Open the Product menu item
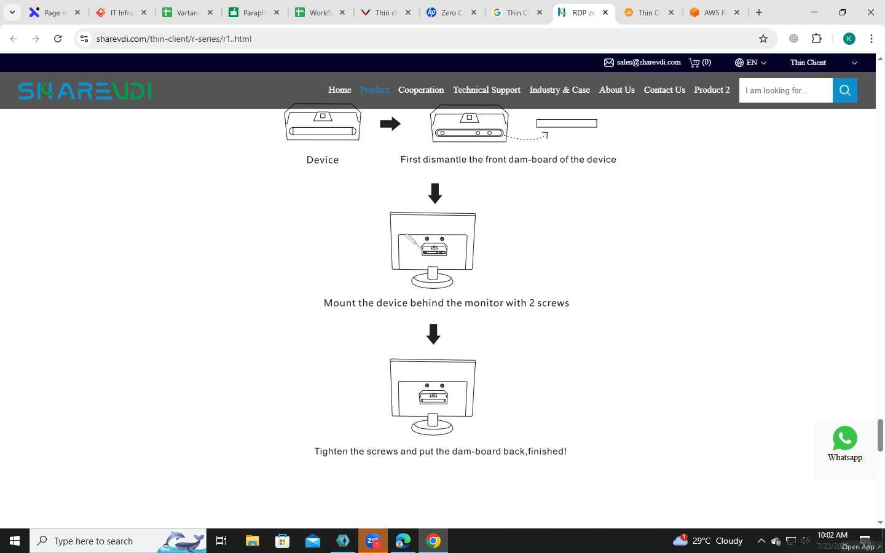Viewport: 885px width, 553px height. 375,90
